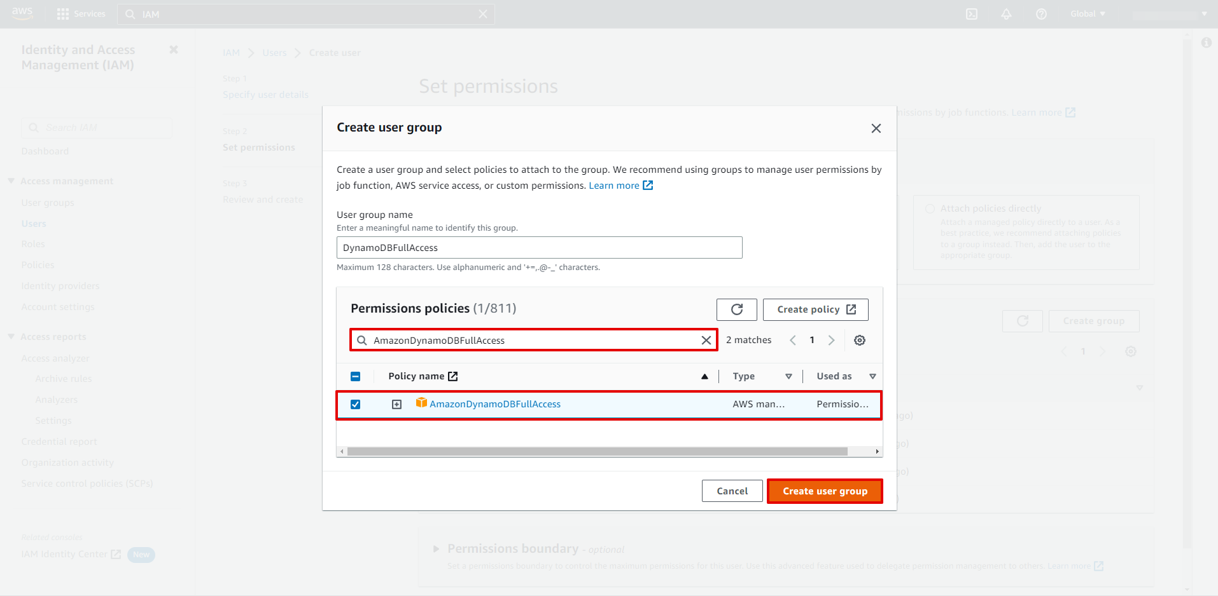Click the Create user group button
This screenshot has height=596, width=1218.
[x=825, y=491]
